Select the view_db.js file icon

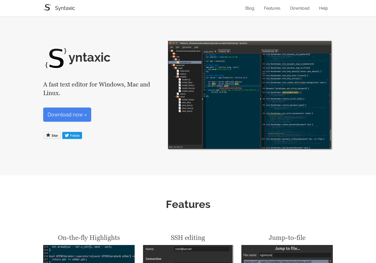coord(179,102)
